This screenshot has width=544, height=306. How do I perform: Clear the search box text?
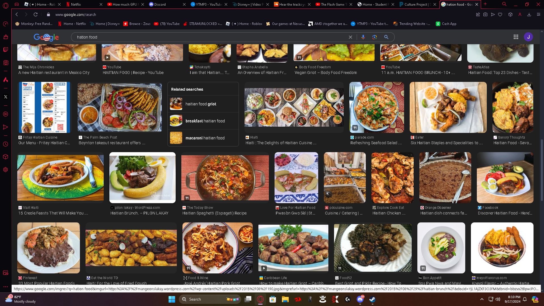[350, 37]
